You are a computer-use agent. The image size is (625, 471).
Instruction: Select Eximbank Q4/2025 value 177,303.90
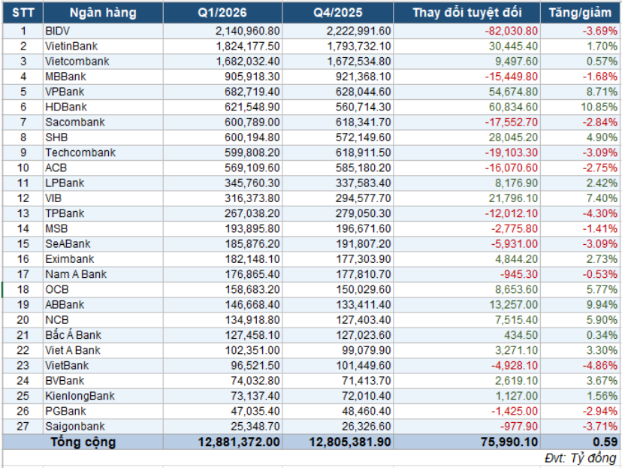[x=337, y=259]
